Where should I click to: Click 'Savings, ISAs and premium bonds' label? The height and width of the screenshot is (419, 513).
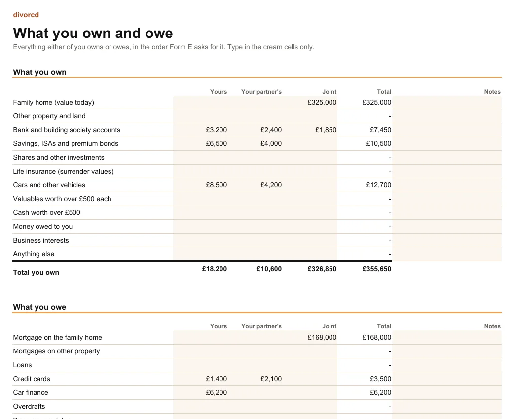66,143
